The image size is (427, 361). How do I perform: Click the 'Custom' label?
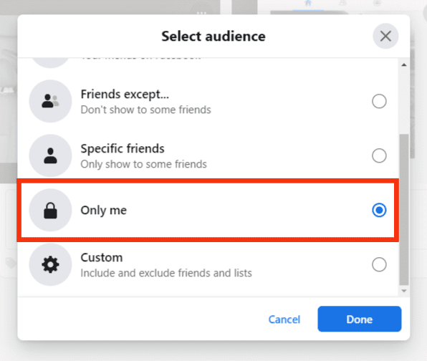pos(102,258)
